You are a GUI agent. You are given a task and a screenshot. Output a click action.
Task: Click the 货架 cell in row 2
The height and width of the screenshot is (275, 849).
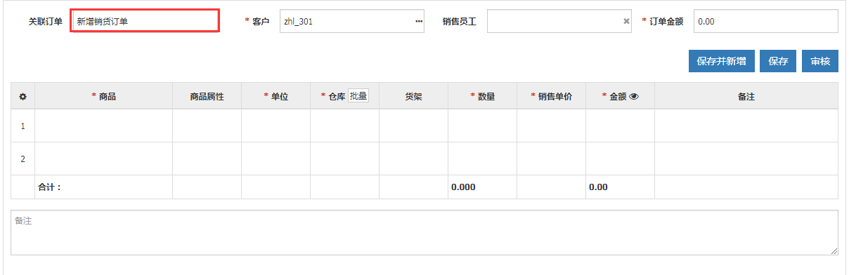point(414,159)
